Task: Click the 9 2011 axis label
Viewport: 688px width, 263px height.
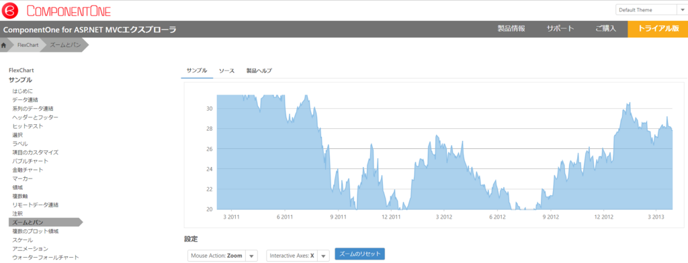Action: click(x=338, y=217)
